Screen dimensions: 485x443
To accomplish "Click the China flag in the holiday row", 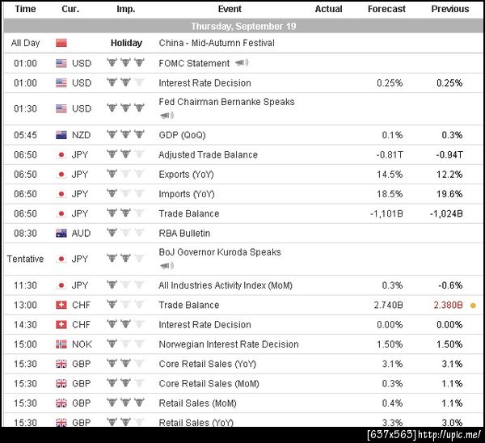I will (61, 43).
